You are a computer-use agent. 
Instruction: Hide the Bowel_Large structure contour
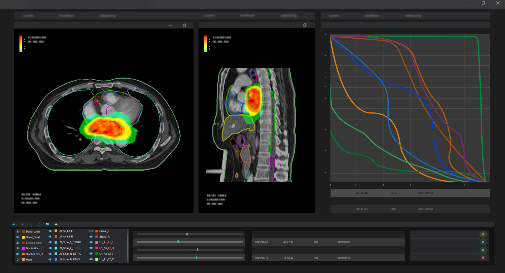click(18, 231)
